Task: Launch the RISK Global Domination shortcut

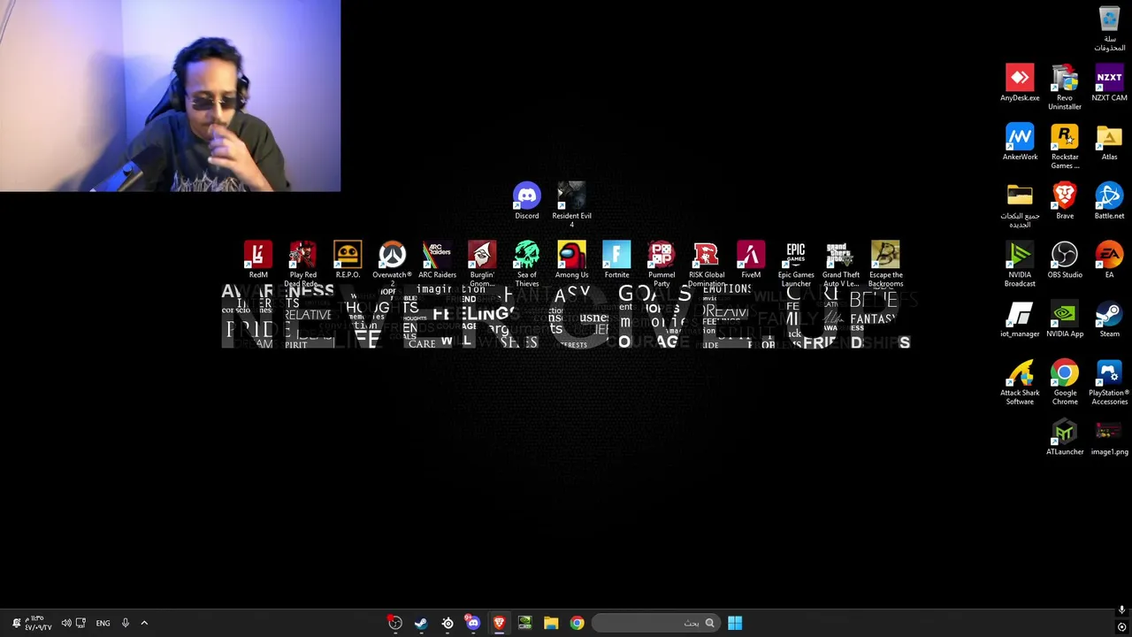Action: (706, 264)
